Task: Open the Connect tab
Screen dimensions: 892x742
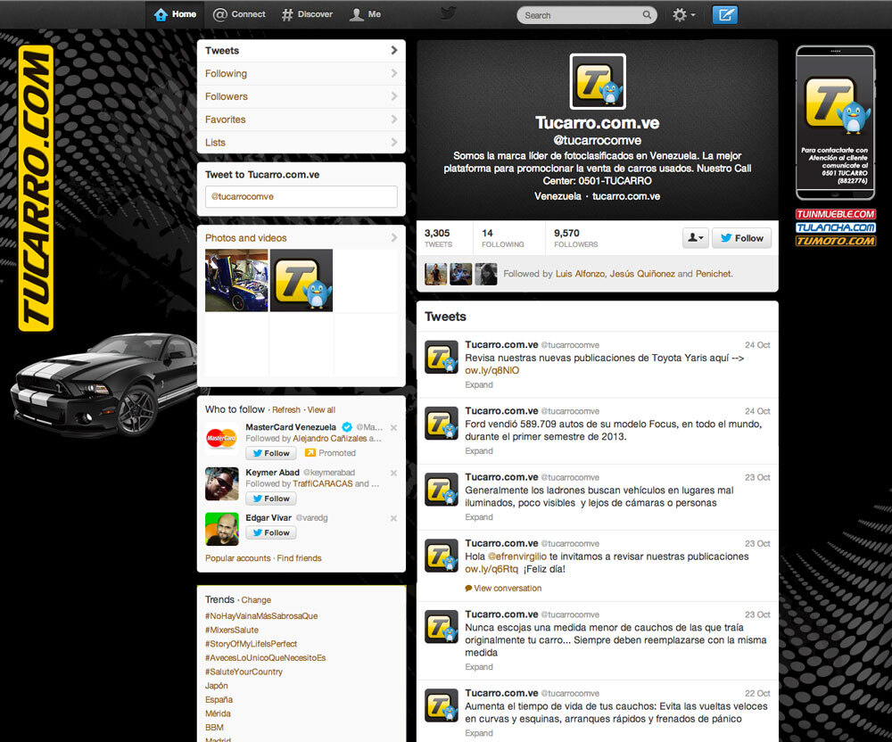Action: [x=239, y=14]
